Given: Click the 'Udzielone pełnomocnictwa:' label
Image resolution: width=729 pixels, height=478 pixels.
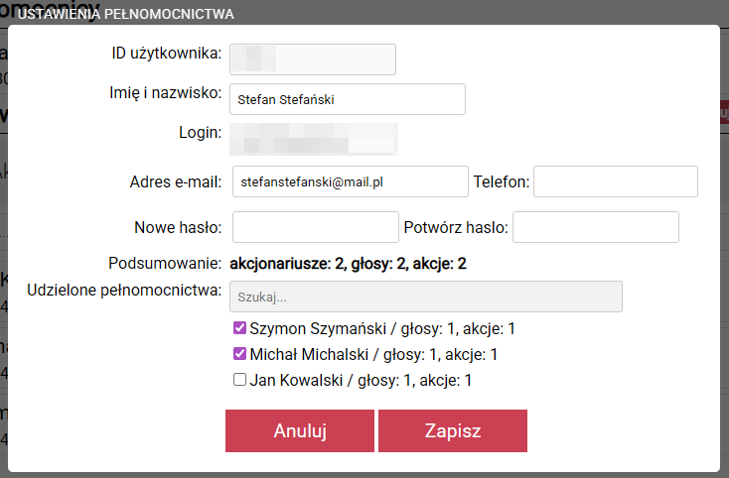Looking at the screenshot, I should (x=121, y=291).
